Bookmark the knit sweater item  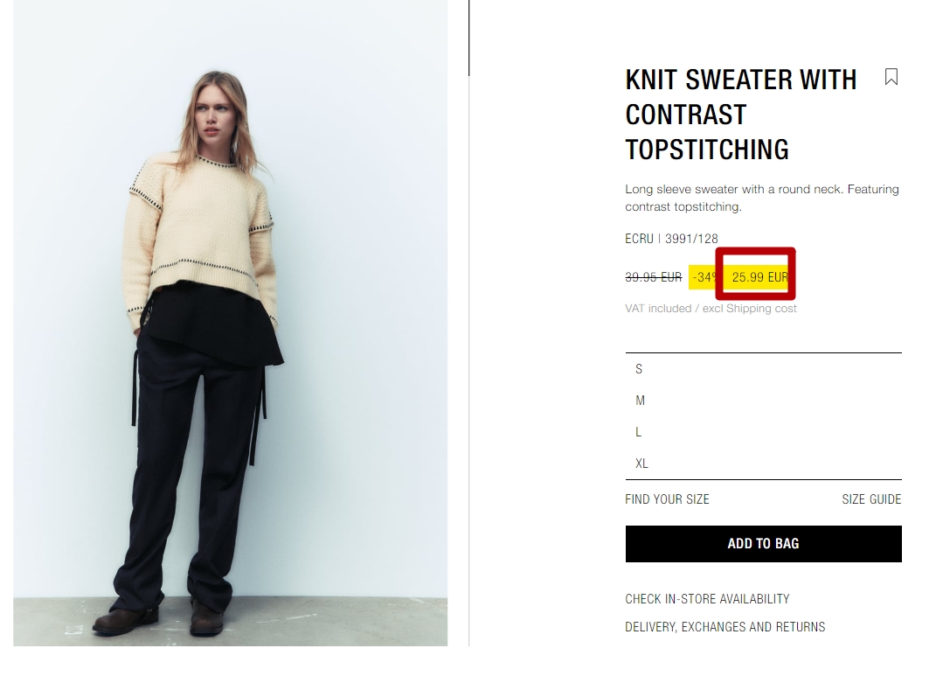click(891, 77)
